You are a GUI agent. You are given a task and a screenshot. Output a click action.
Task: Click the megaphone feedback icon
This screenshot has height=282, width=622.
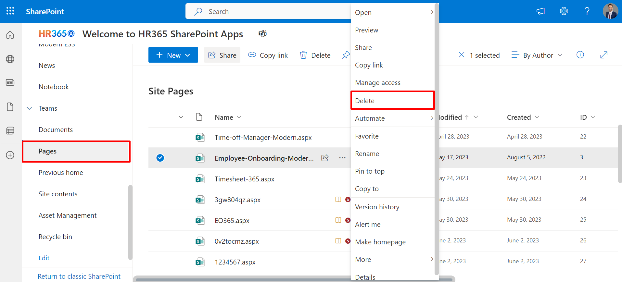click(x=540, y=11)
